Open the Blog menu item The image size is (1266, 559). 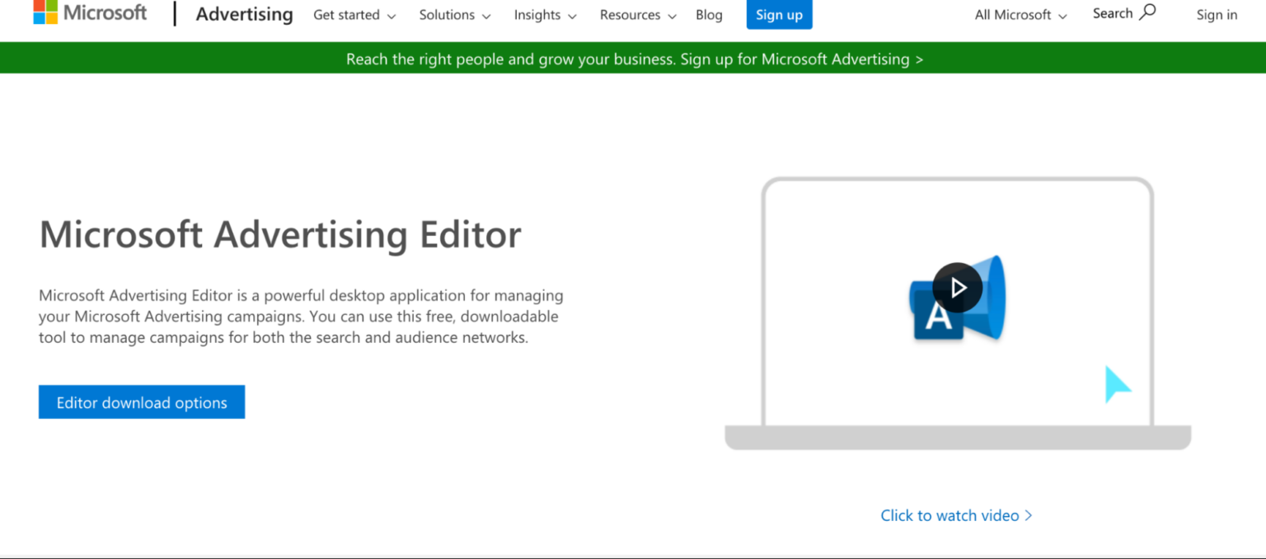tap(709, 15)
